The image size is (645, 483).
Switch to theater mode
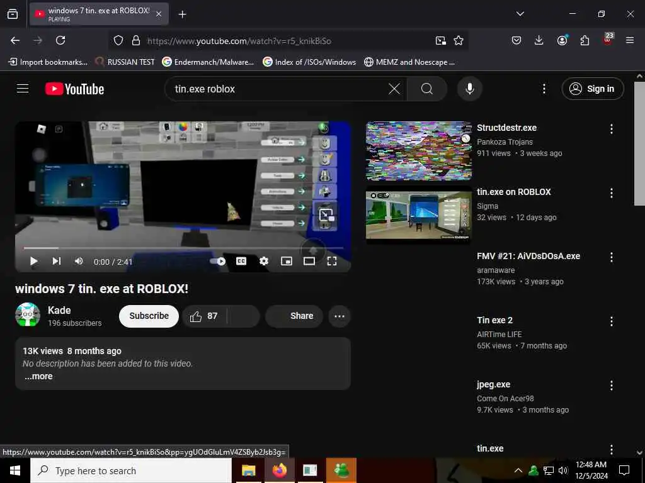(x=309, y=261)
